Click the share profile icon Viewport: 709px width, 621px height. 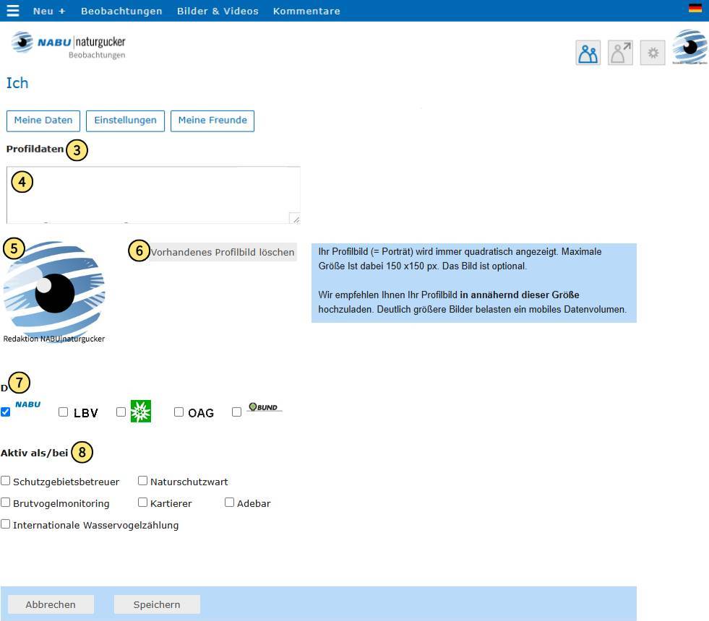coord(620,53)
